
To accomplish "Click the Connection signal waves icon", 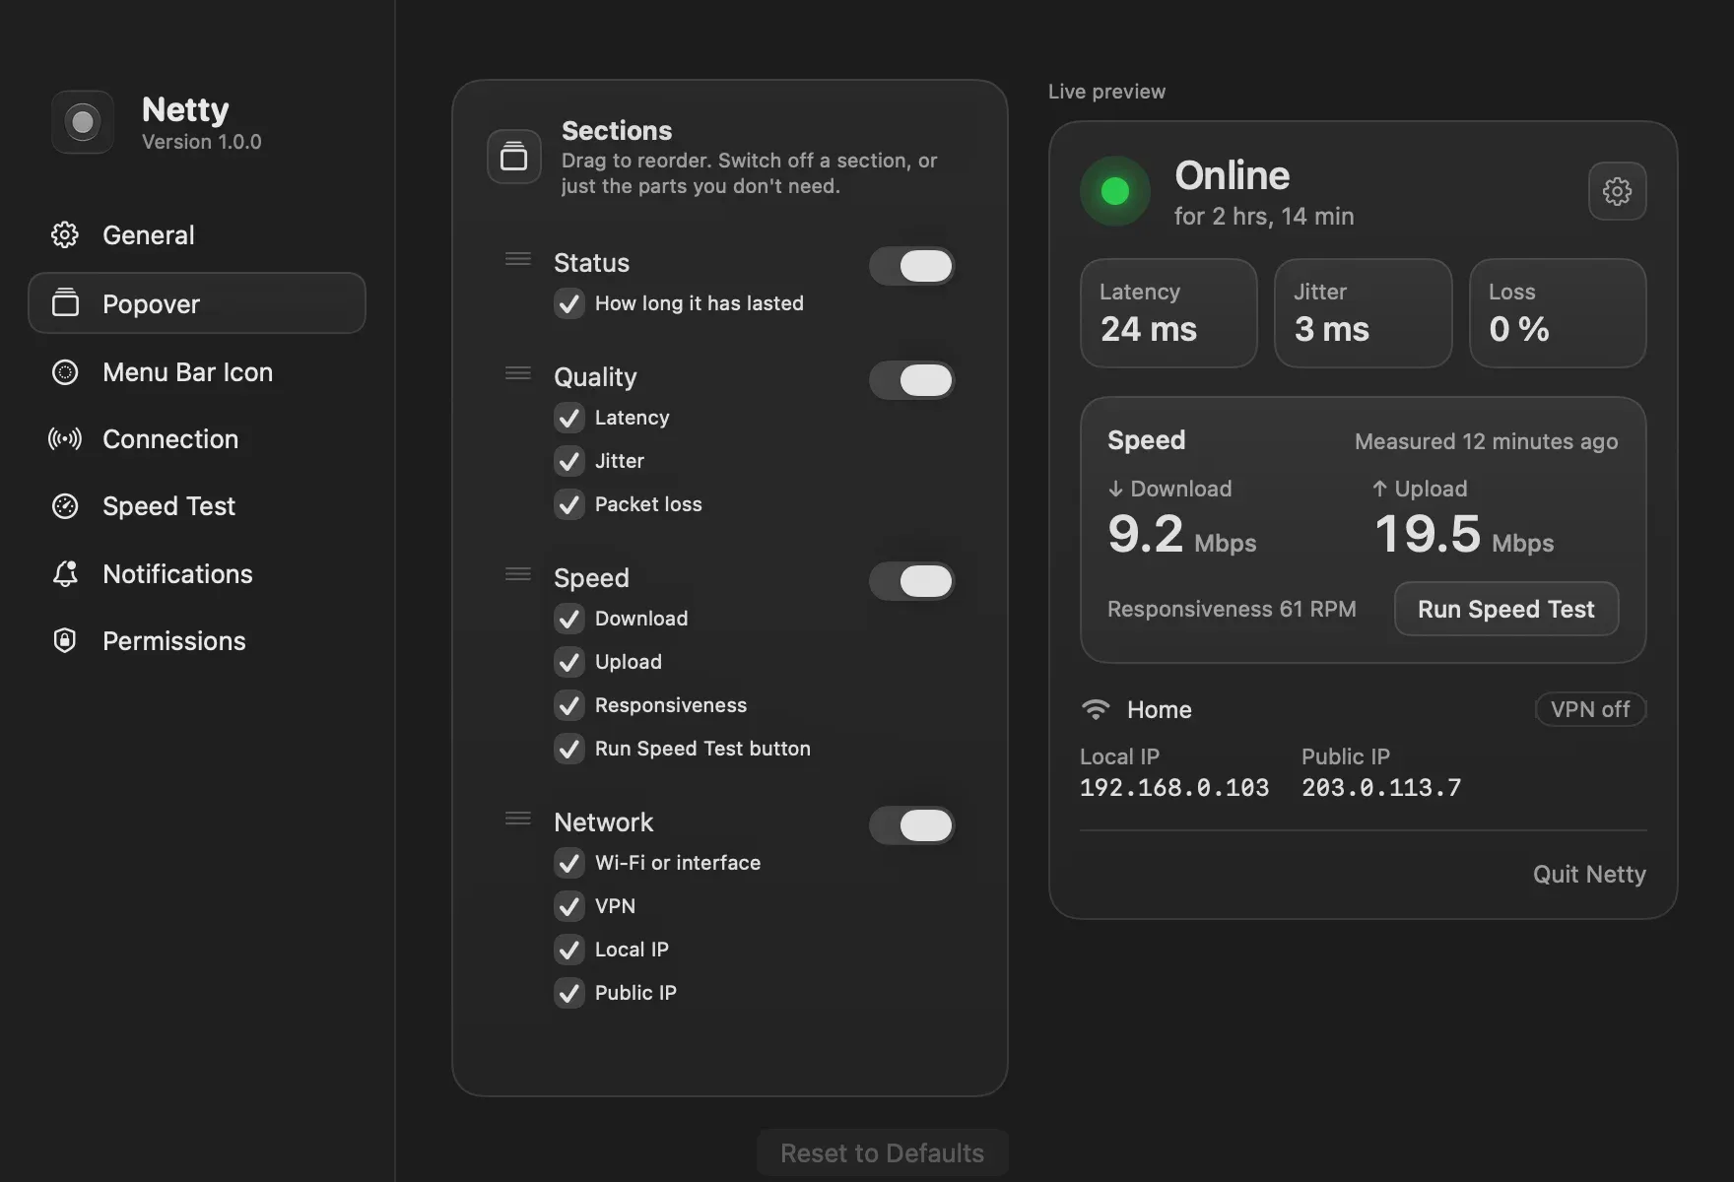I will pyautogui.click(x=65, y=439).
